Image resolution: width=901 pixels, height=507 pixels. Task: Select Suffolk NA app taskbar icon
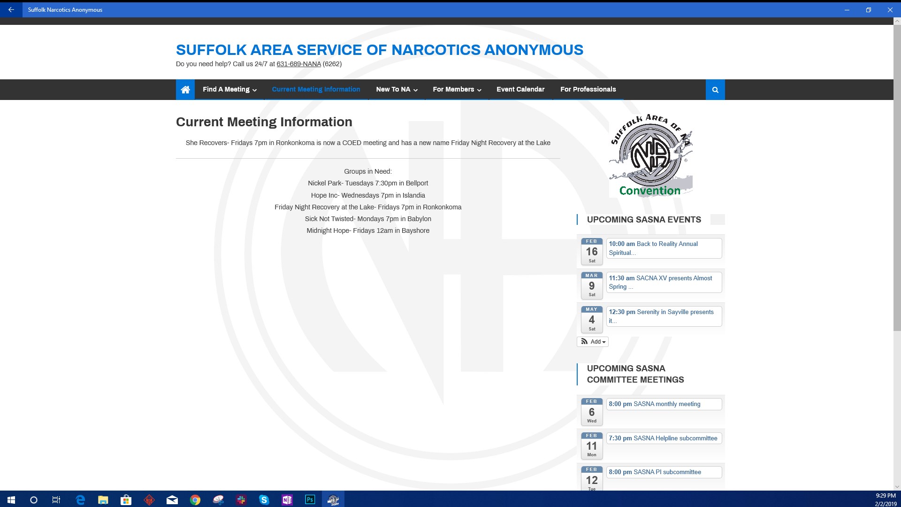[333, 500]
